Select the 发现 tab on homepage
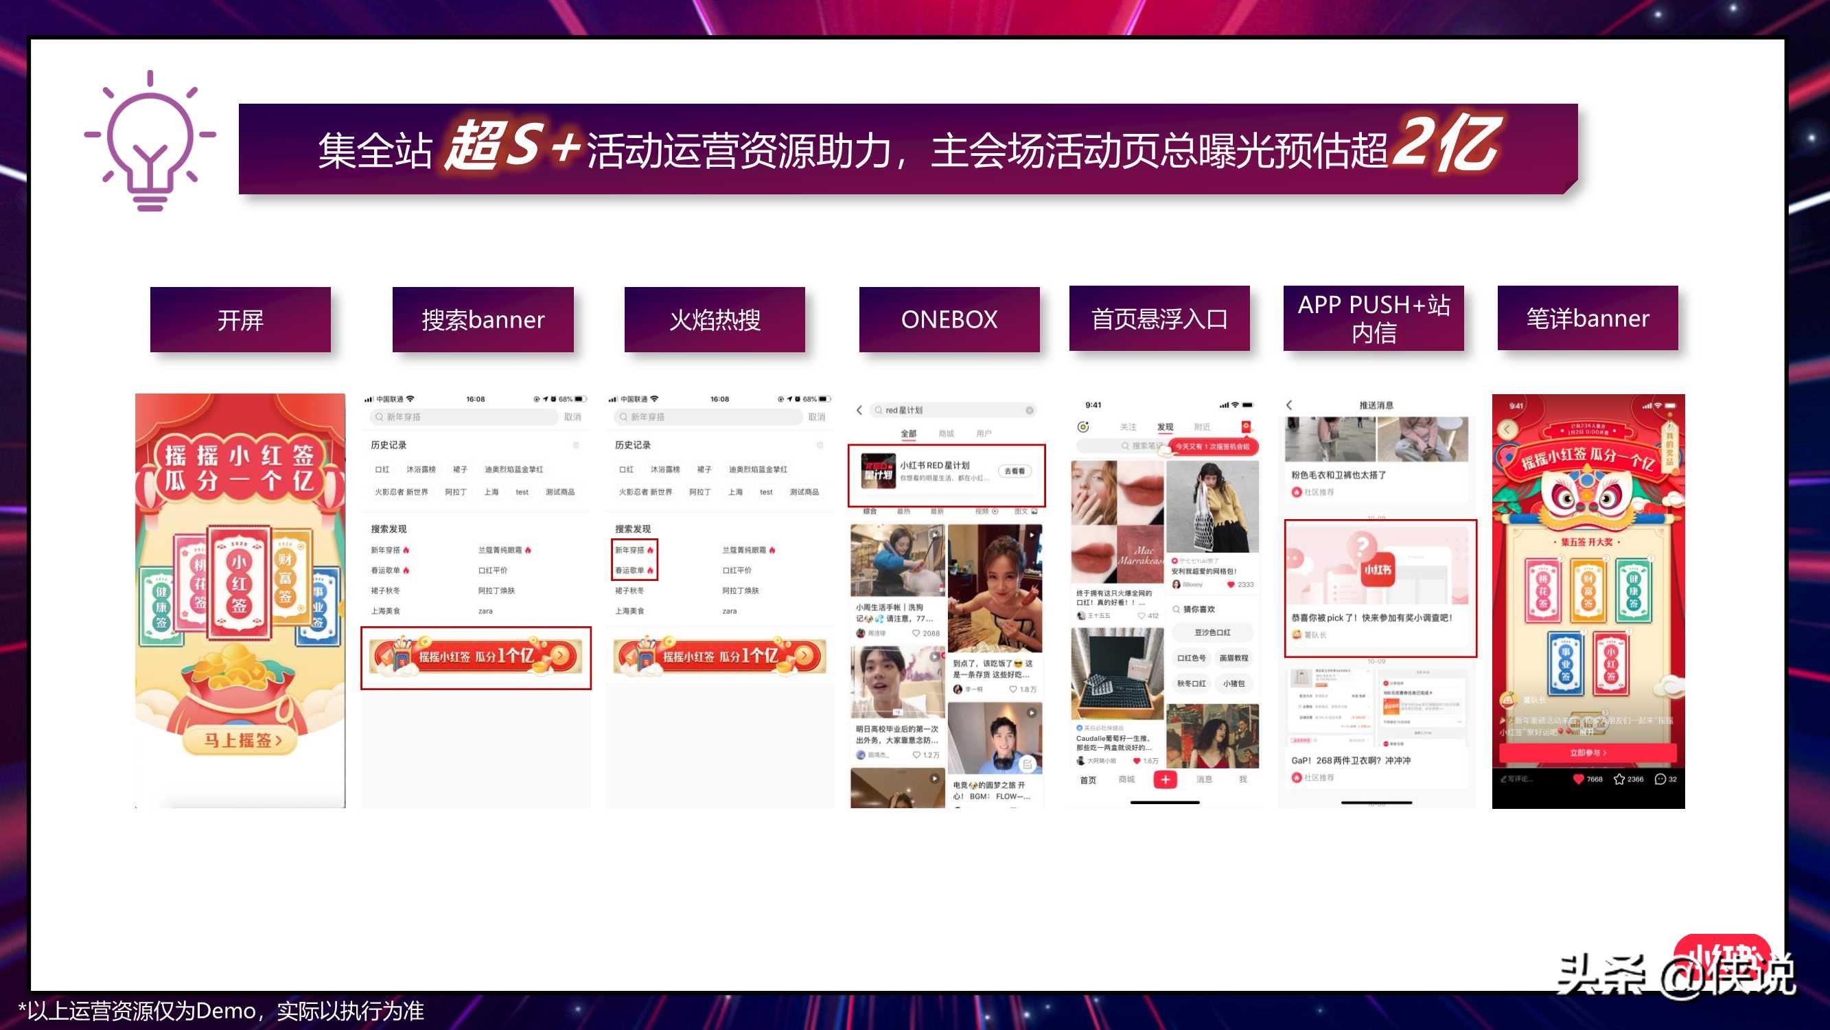Image resolution: width=1830 pixels, height=1030 pixels. (1165, 426)
